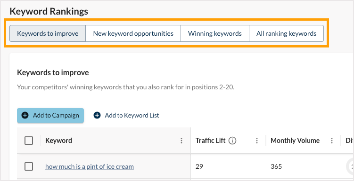Select the traffic lift value 29
Viewport: 354px width, 181px height.
tap(199, 166)
